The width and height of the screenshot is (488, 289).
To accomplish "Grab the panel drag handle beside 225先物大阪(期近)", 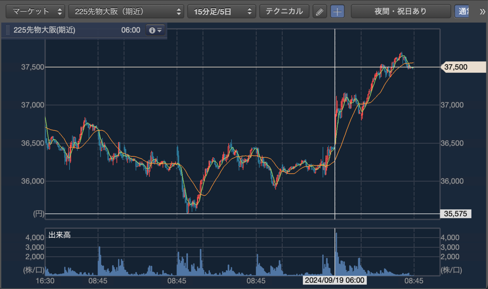I will [7, 30].
